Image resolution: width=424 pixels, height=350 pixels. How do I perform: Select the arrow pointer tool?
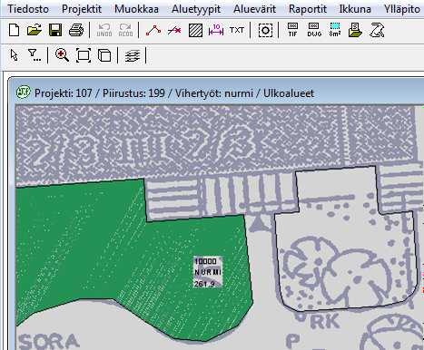14,55
